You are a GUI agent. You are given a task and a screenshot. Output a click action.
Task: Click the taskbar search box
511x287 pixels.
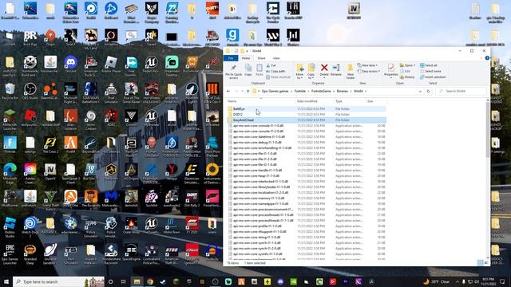[x=58, y=281]
